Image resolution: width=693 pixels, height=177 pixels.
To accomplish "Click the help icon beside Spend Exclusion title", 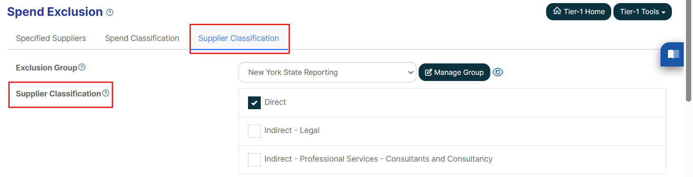I will point(110,13).
